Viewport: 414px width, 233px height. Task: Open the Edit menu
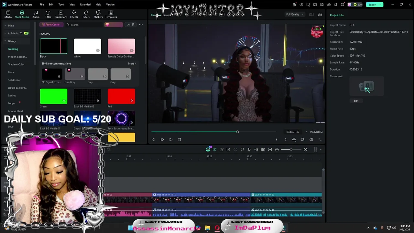coord(51,5)
